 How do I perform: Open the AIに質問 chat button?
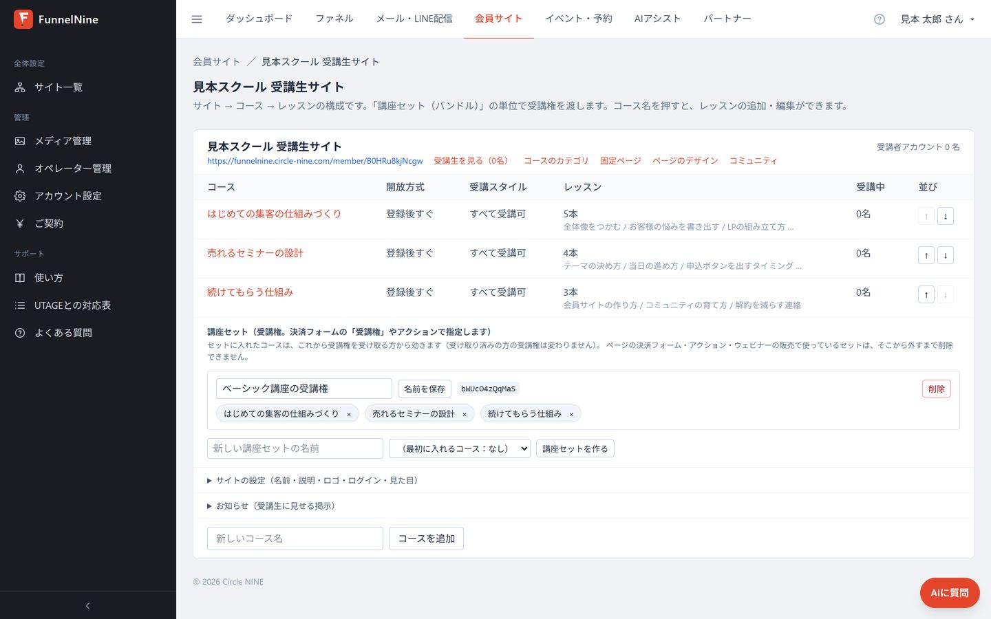(950, 593)
